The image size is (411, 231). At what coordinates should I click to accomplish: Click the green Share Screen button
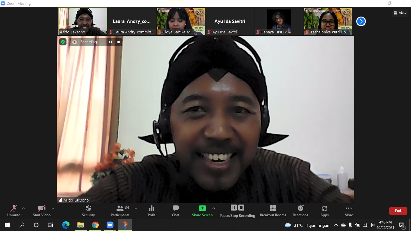click(x=202, y=211)
